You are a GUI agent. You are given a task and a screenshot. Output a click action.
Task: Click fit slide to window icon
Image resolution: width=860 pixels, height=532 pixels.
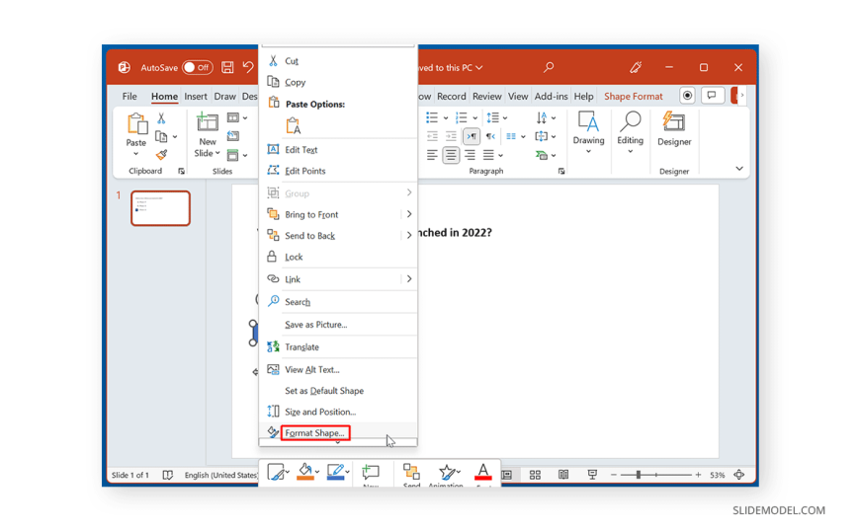[x=738, y=475]
